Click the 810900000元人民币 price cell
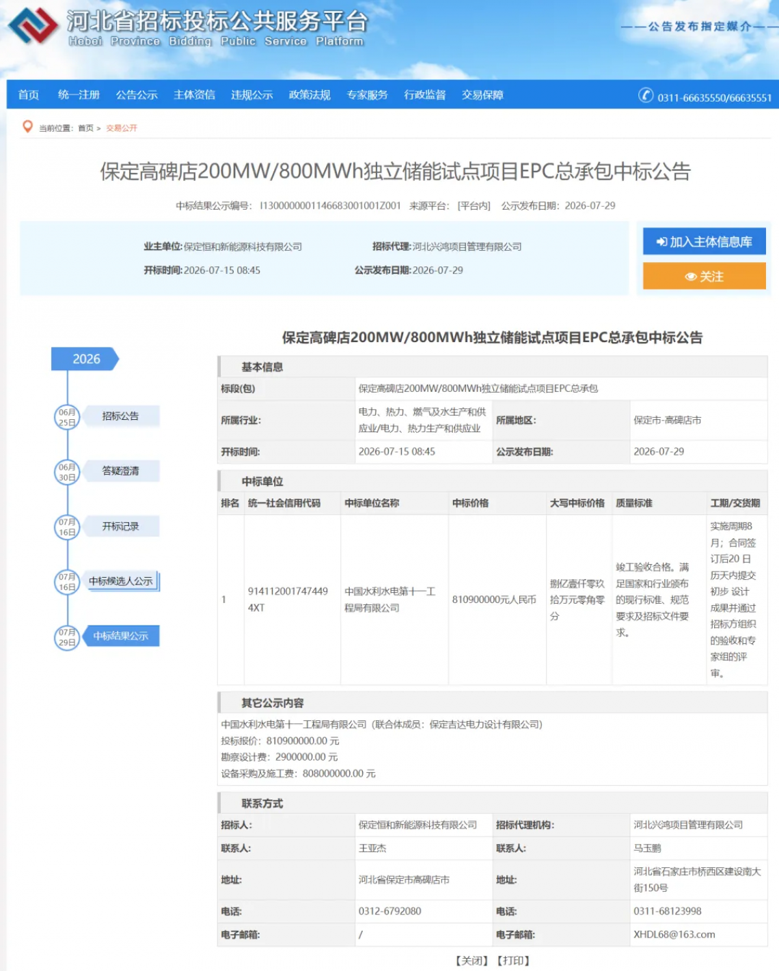The image size is (779, 971). pyautogui.click(x=497, y=600)
